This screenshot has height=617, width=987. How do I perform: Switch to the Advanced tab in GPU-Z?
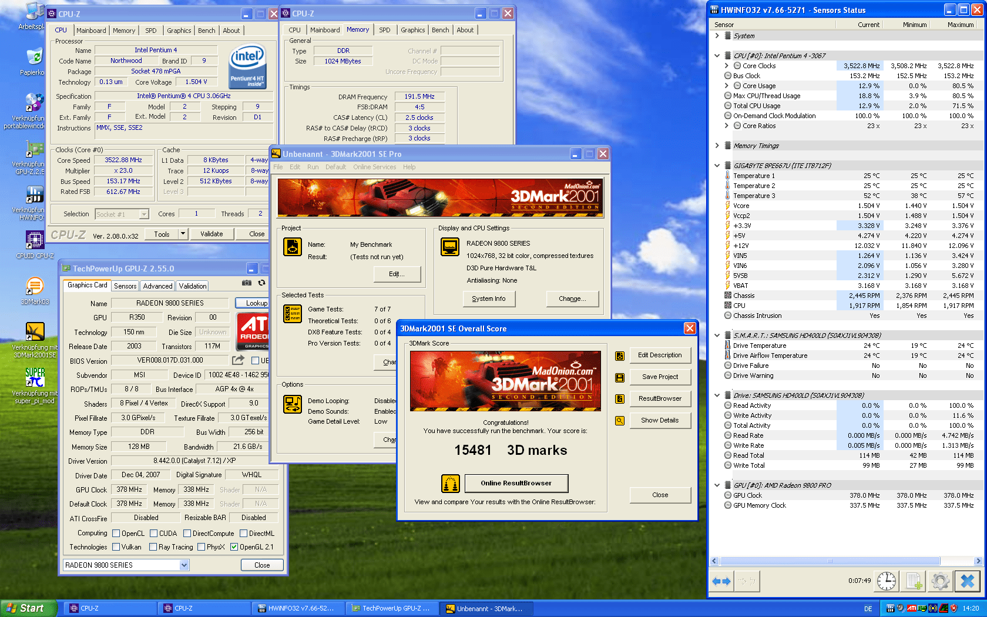[x=157, y=286]
